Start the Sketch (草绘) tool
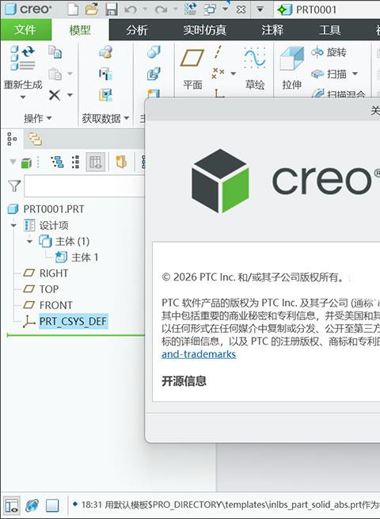 [x=255, y=70]
